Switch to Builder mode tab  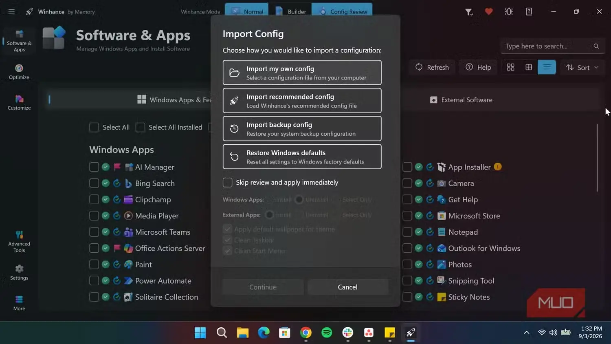(290, 11)
